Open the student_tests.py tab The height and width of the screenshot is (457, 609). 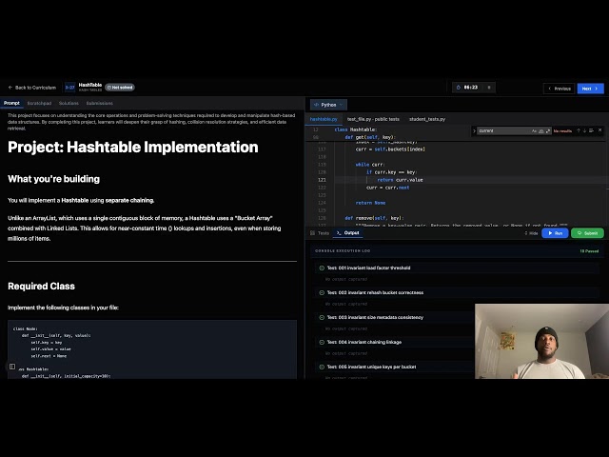(427, 119)
